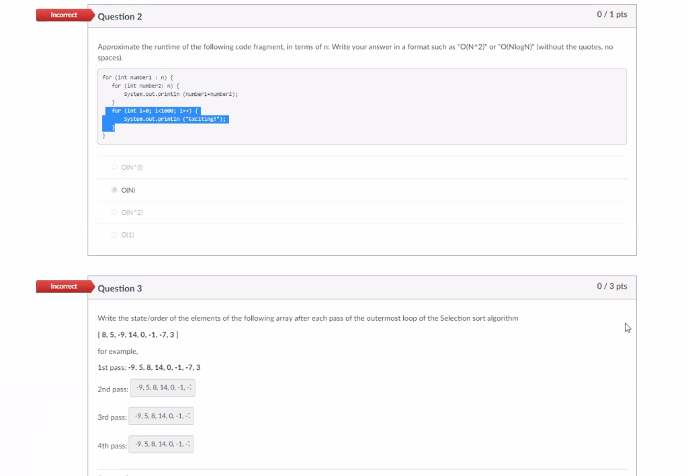The height and width of the screenshot is (476, 688).
Task: Click the Selection sort question prompt
Action: 308,318
